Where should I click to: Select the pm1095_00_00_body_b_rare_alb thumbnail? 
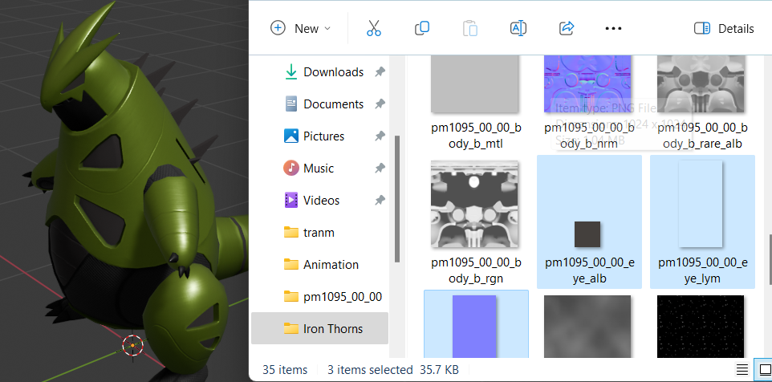701,84
